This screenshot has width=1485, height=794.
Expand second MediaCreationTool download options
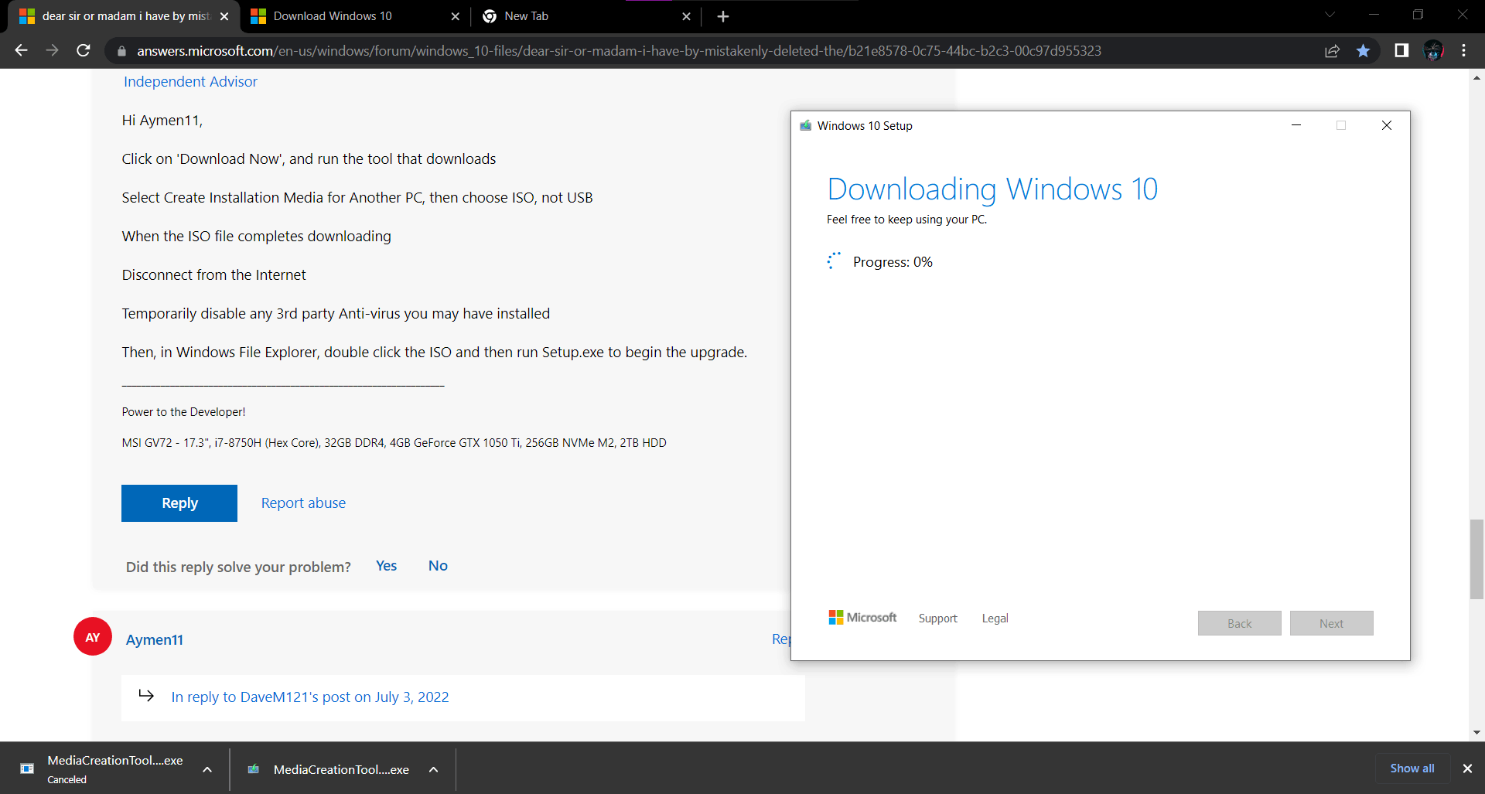[x=434, y=769]
